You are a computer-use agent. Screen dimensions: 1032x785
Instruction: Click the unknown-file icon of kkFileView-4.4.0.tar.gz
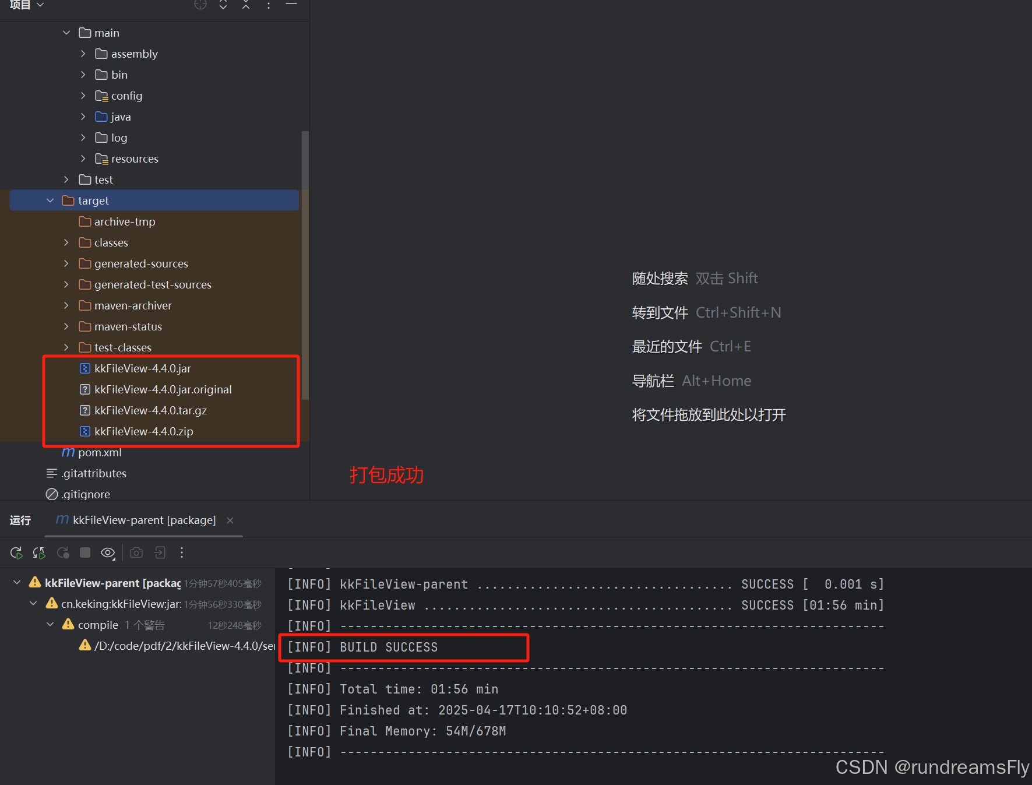[x=85, y=410]
